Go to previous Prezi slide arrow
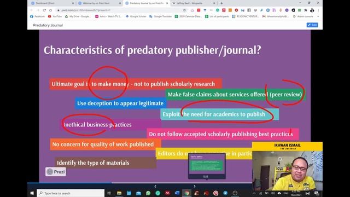Viewport: 350px width, 197px height. (155, 186)
